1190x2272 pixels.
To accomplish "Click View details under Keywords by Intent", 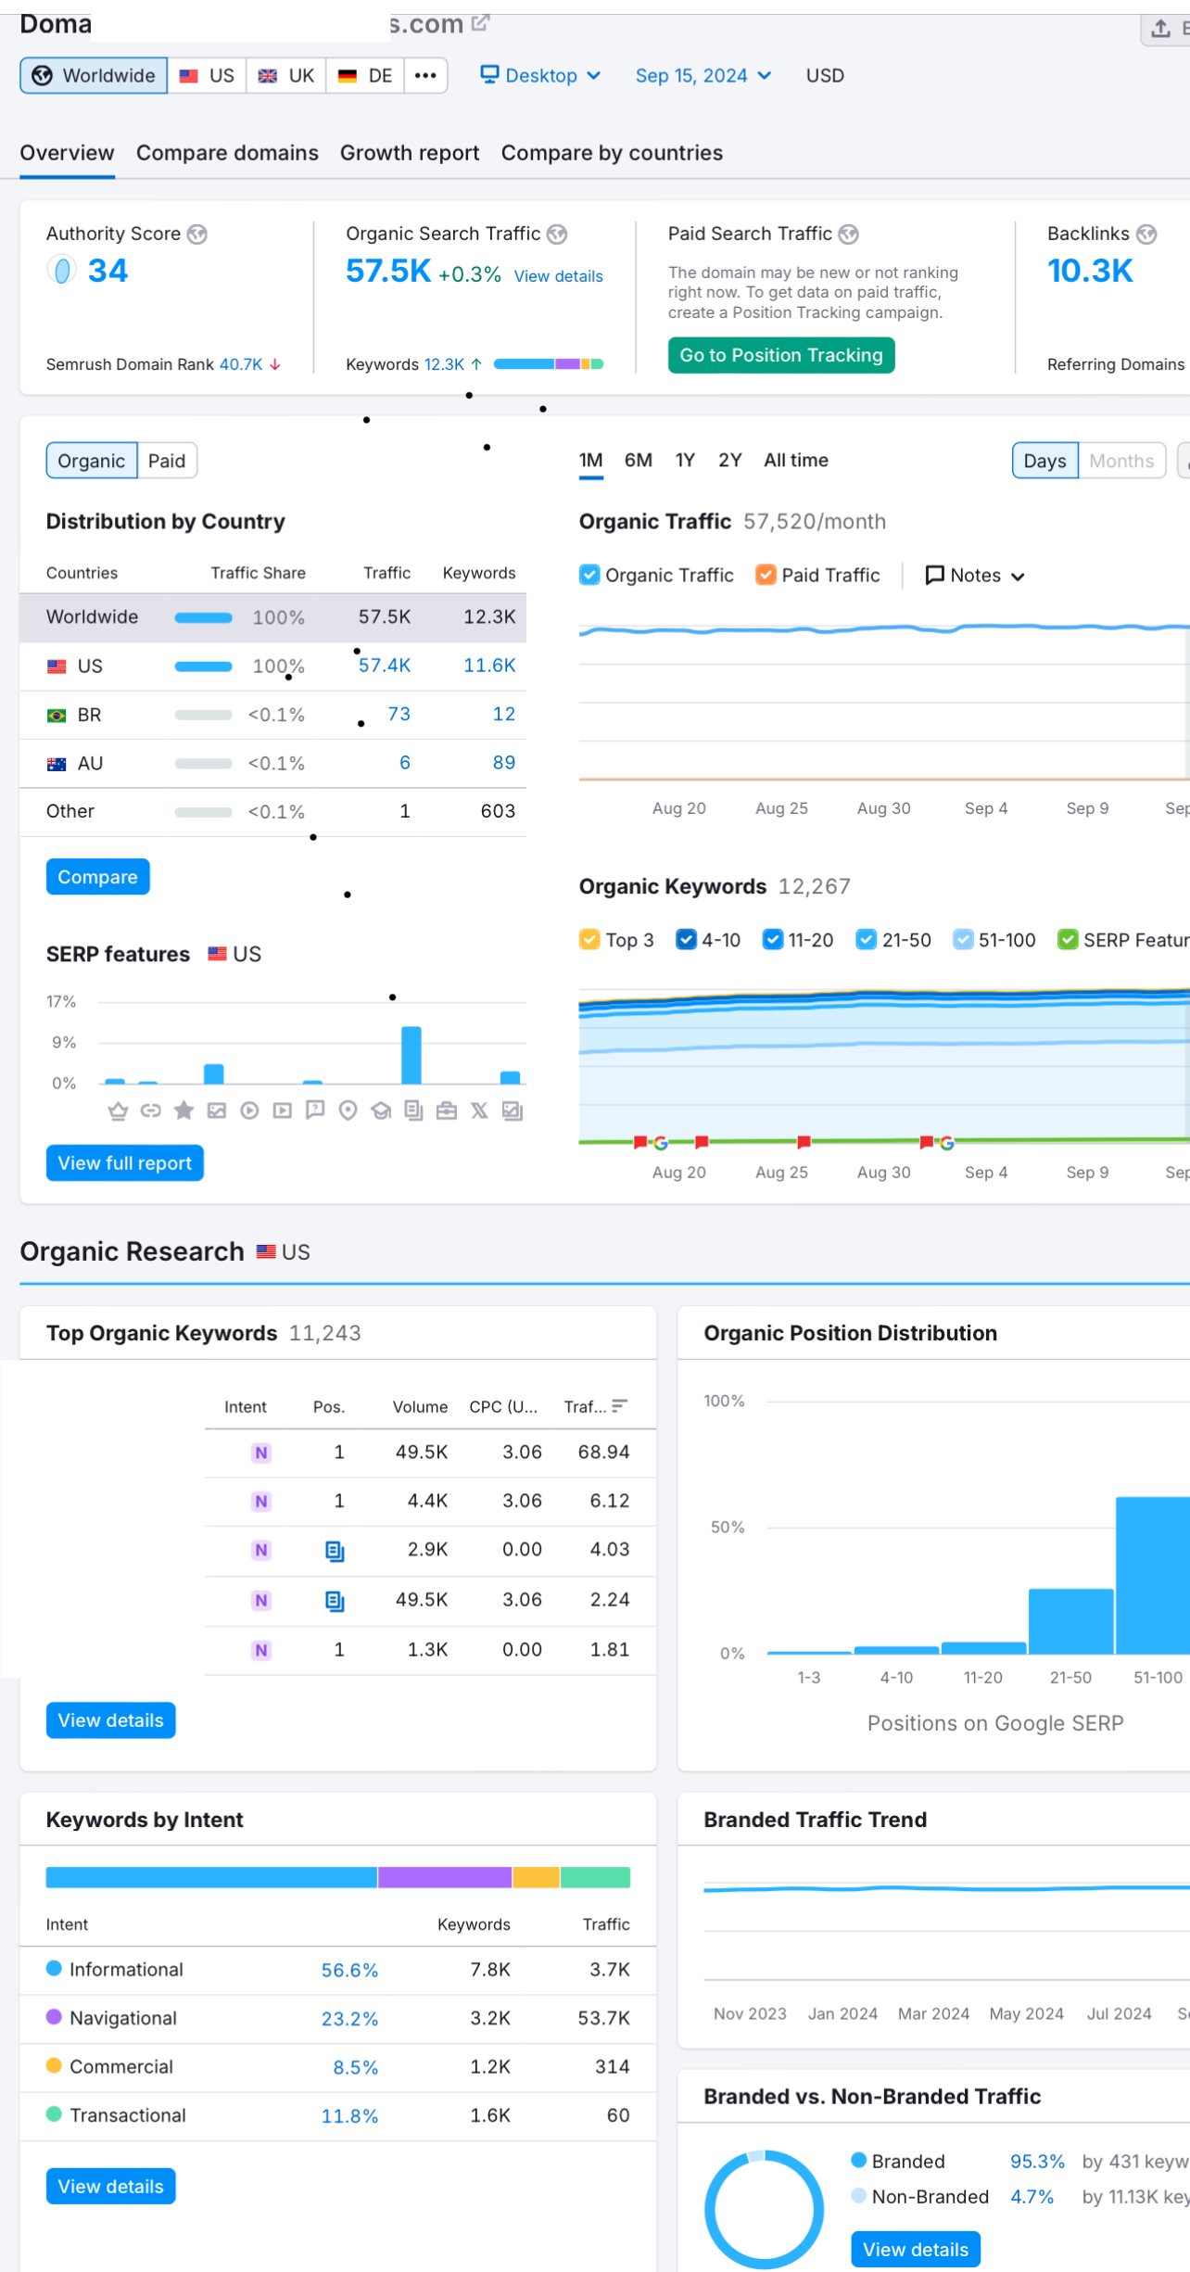I will click(x=110, y=2187).
